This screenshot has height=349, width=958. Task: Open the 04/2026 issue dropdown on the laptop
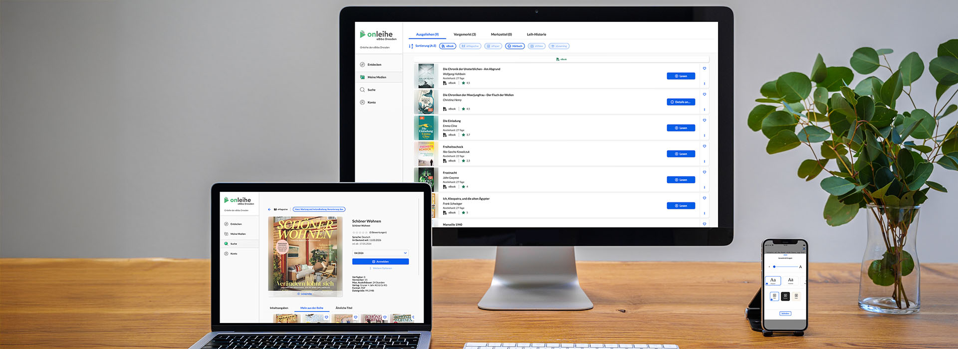(x=380, y=253)
